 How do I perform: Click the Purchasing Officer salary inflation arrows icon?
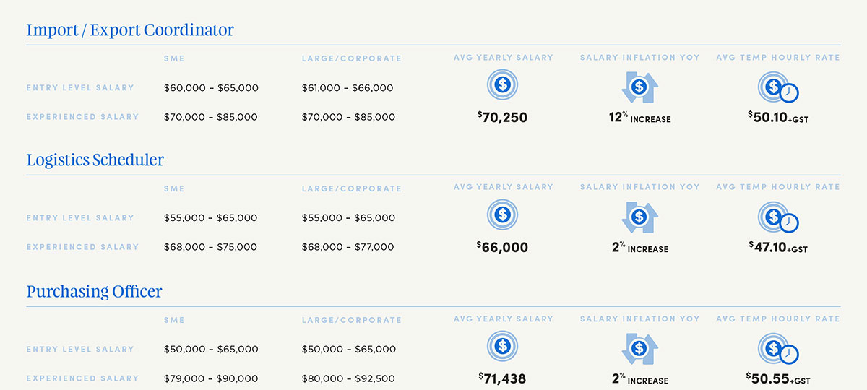[x=639, y=348]
